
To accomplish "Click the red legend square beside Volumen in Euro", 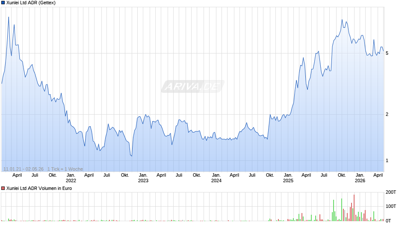I will pos(3,188).
